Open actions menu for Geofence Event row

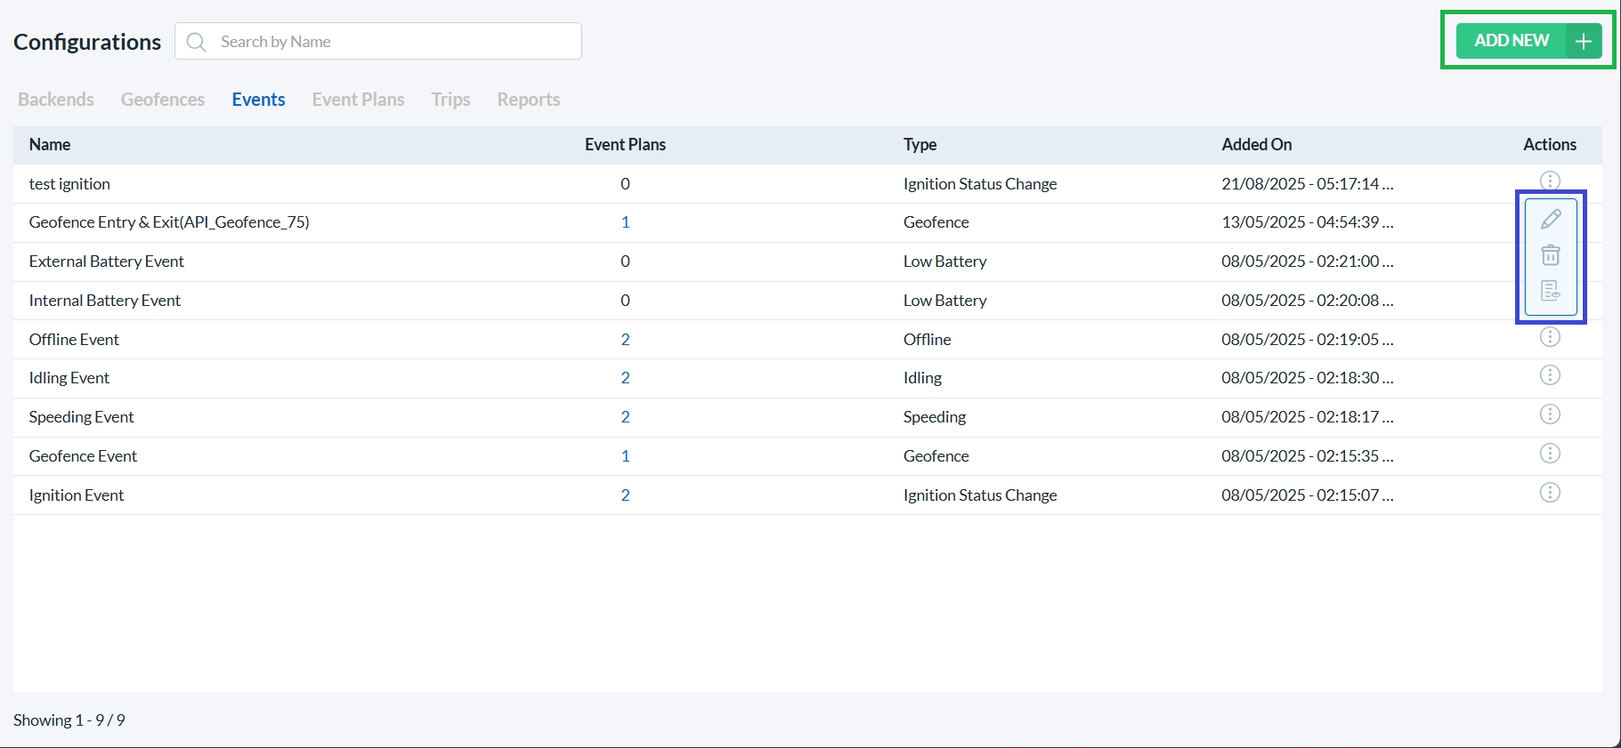(1550, 454)
